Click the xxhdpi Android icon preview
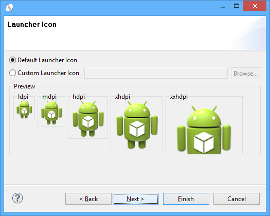The image size is (270, 216). [204, 130]
